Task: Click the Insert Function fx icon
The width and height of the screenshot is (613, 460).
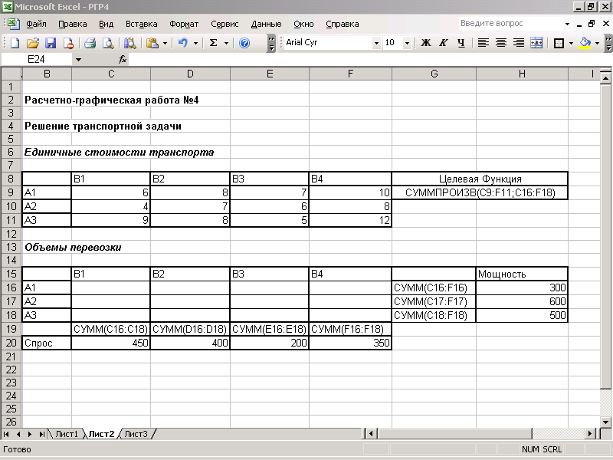Action: pyautogui.click(x=123, y=60)
